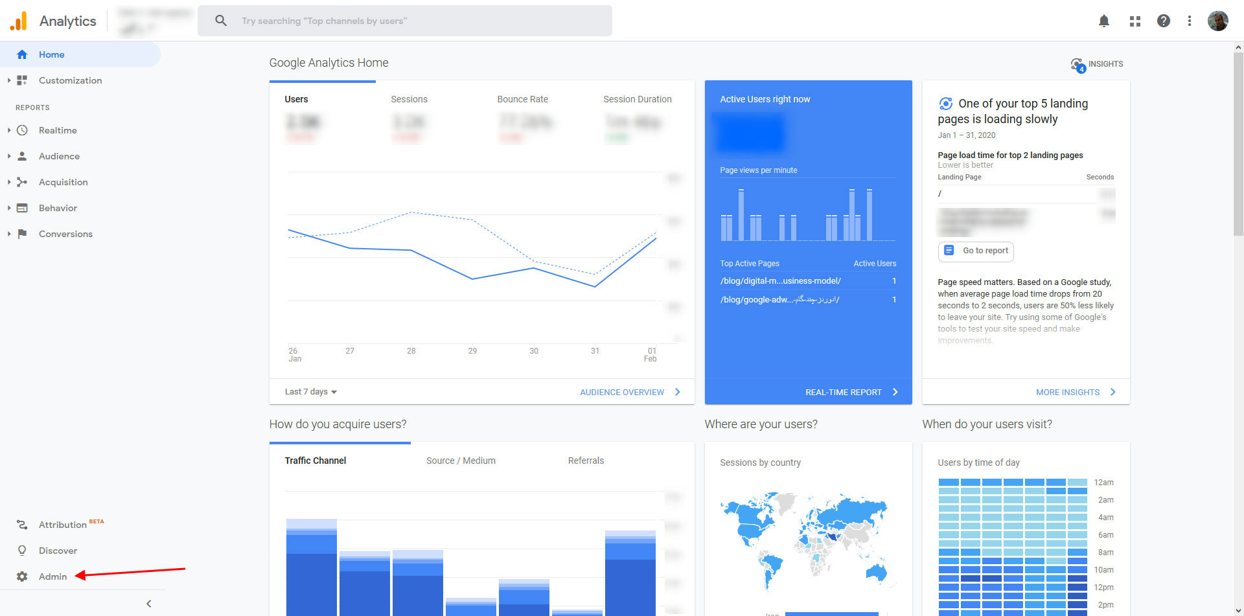Click the search magnifier icon
The width and height of the screenshot is (1244, 616).
pos(221,21)
